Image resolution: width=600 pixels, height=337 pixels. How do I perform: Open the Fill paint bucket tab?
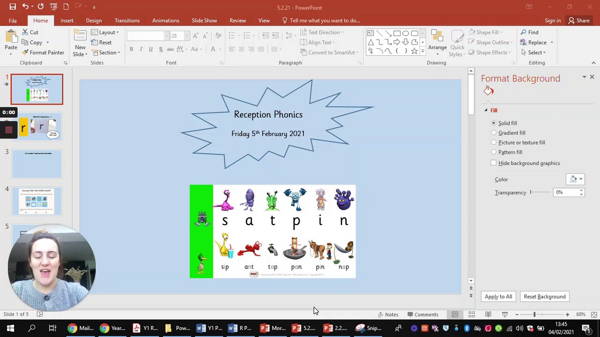click(x=489, y=91)
